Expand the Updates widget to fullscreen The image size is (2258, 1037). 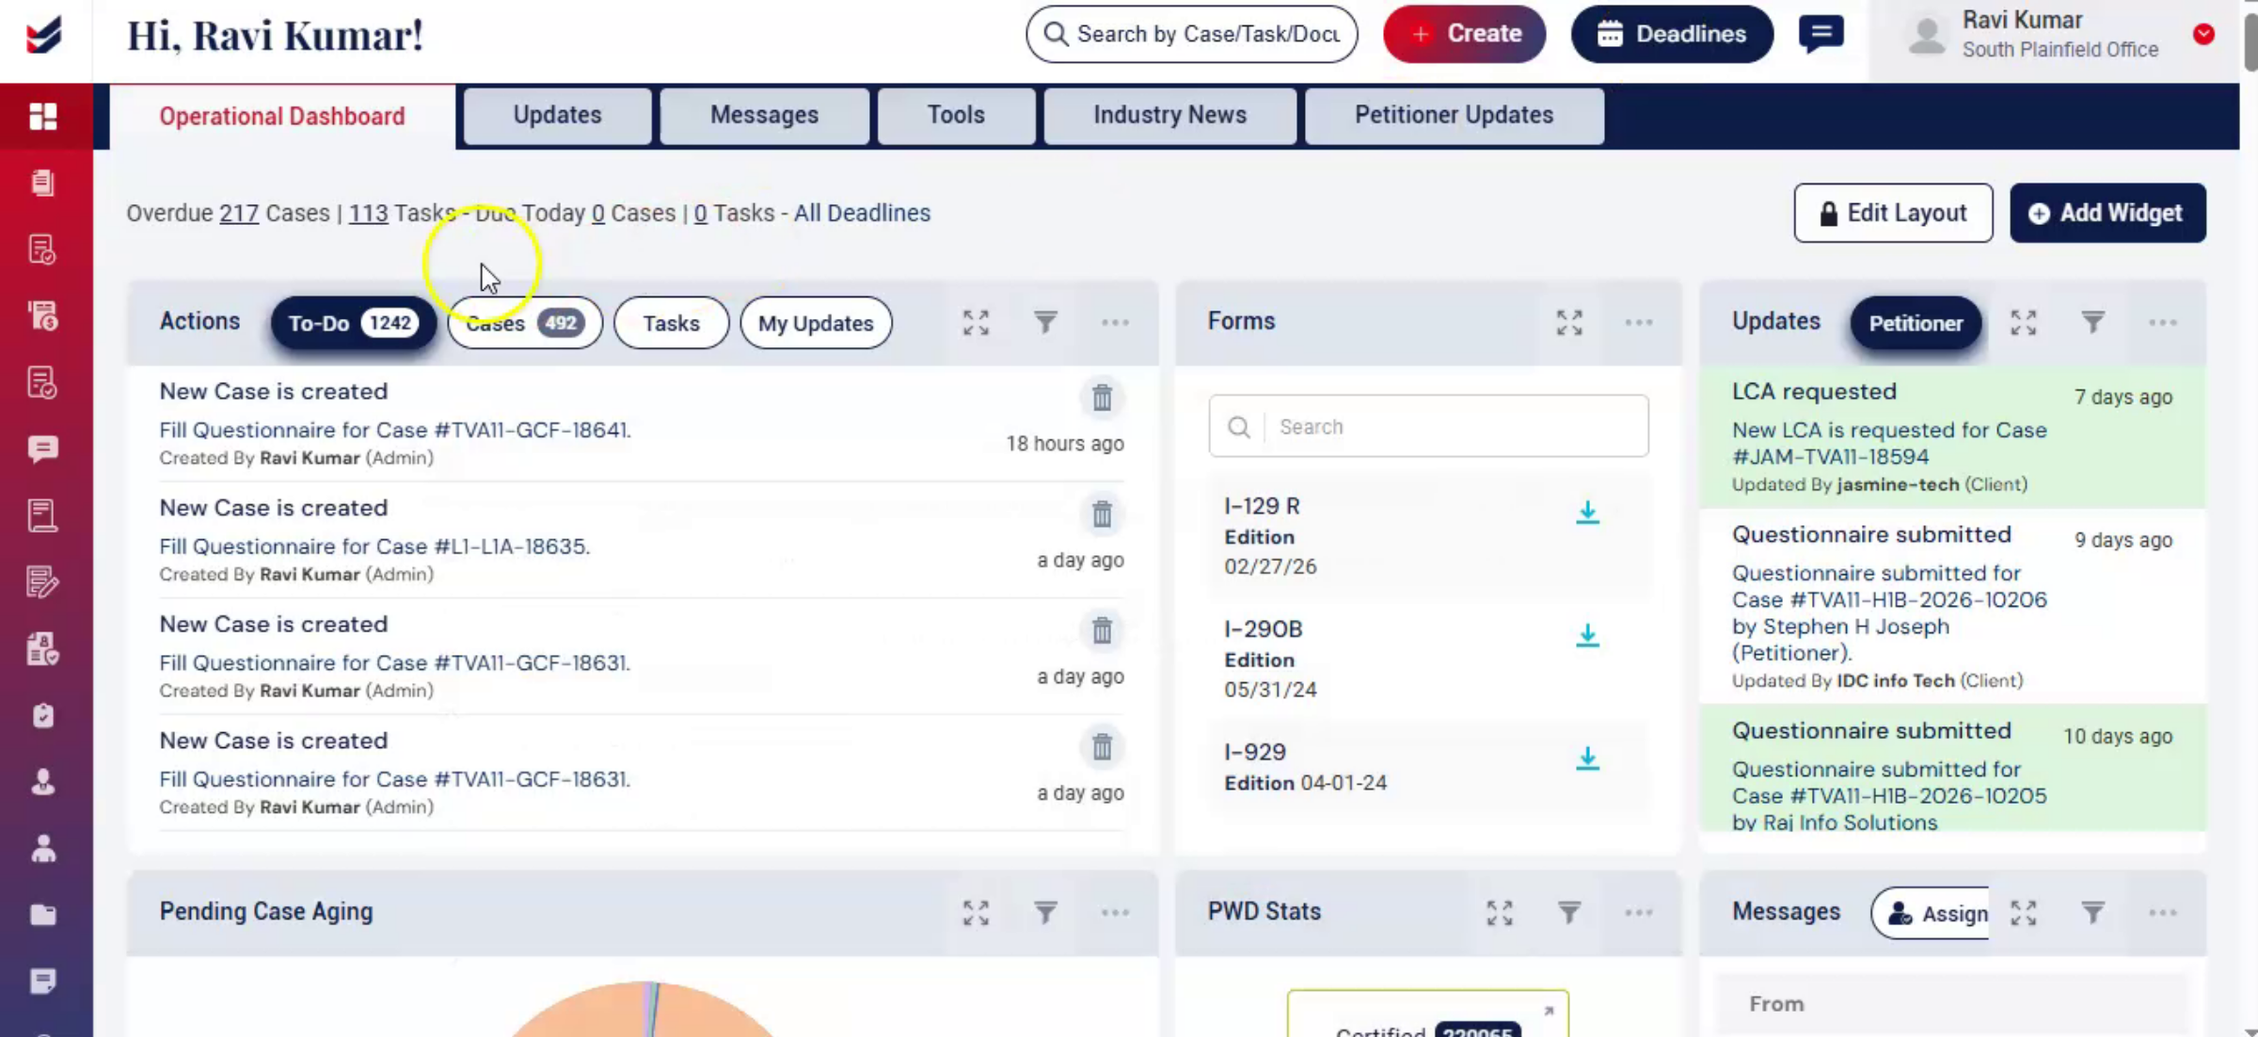tap(2024, 323)
